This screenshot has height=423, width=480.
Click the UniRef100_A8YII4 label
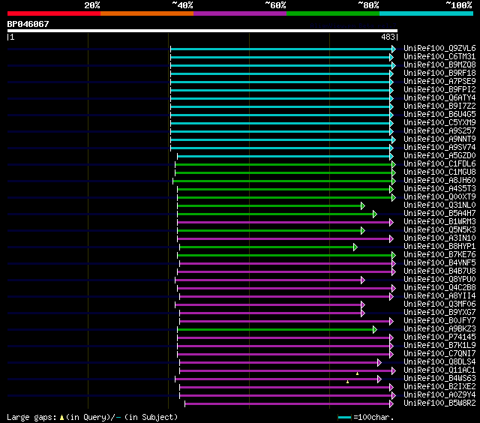point(439,296)
